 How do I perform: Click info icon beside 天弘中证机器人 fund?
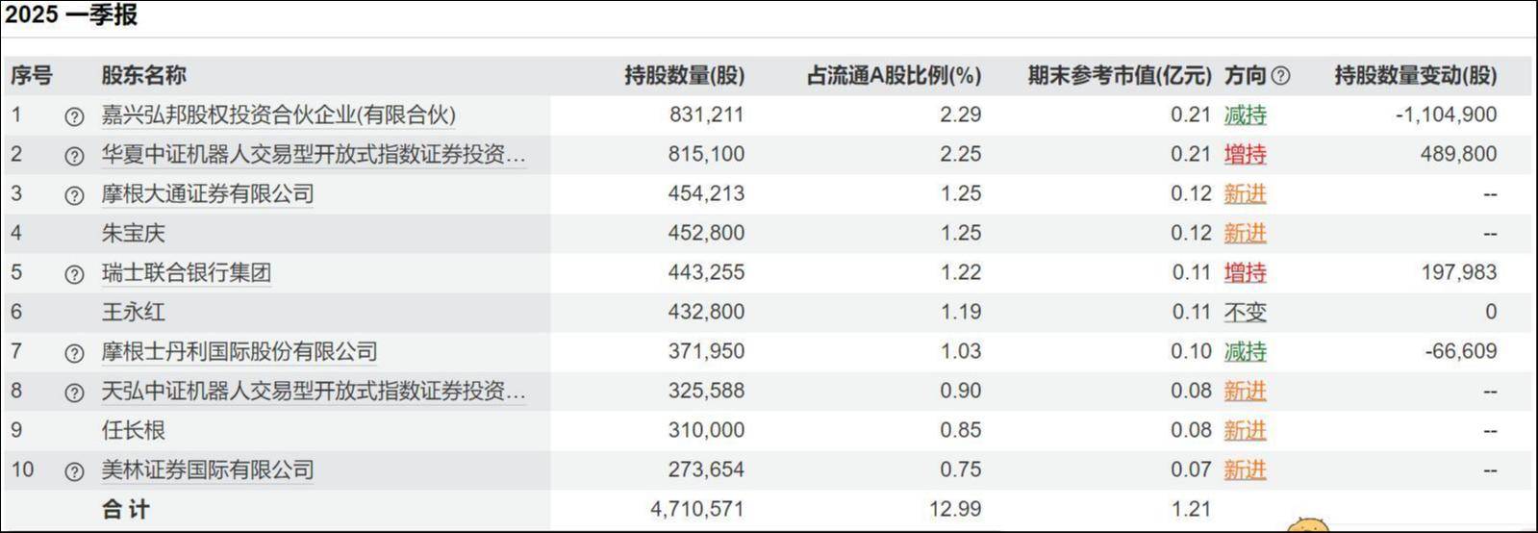74,393
